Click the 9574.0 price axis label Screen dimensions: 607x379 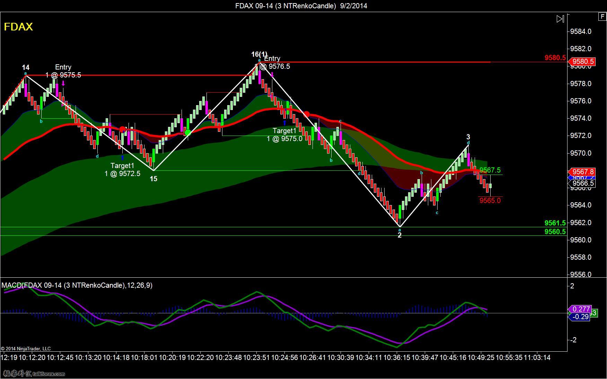(x=581, y=118)
